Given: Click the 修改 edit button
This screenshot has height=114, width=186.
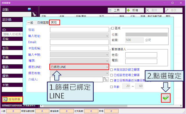Looking at the screenshot, I should (x=174, y=10).
